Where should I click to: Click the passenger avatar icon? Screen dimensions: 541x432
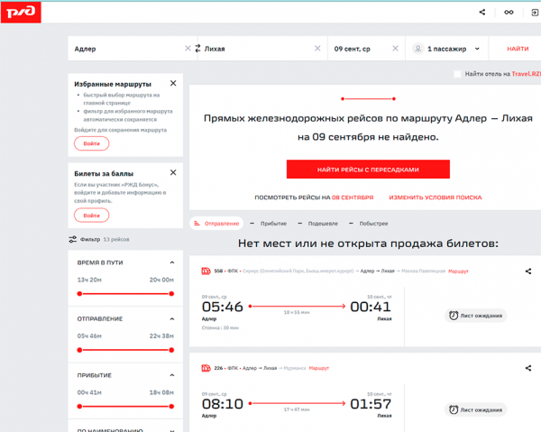(417, 49)
